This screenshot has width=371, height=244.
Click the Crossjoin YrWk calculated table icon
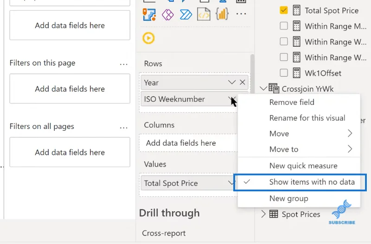[274, 88]
